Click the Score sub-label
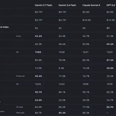Viewport: 116px width, 116px height. pyautogui.click(x=18, y=36)
